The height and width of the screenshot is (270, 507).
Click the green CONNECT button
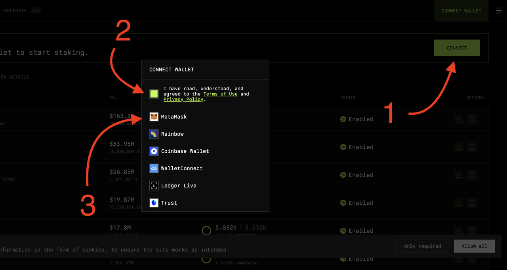pyautogui.click(x=457, y=48)
